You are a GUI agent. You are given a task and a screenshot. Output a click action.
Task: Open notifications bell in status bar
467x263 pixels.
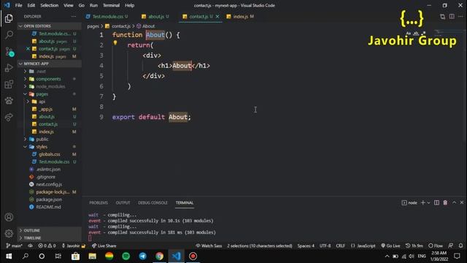[460, 245]
